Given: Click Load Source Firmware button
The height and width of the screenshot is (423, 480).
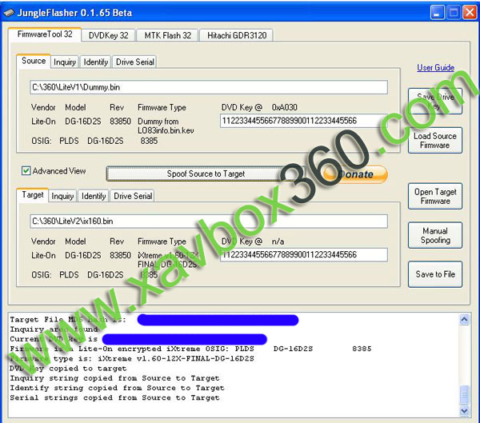Looking at the screenshot, I should [435, 141].
